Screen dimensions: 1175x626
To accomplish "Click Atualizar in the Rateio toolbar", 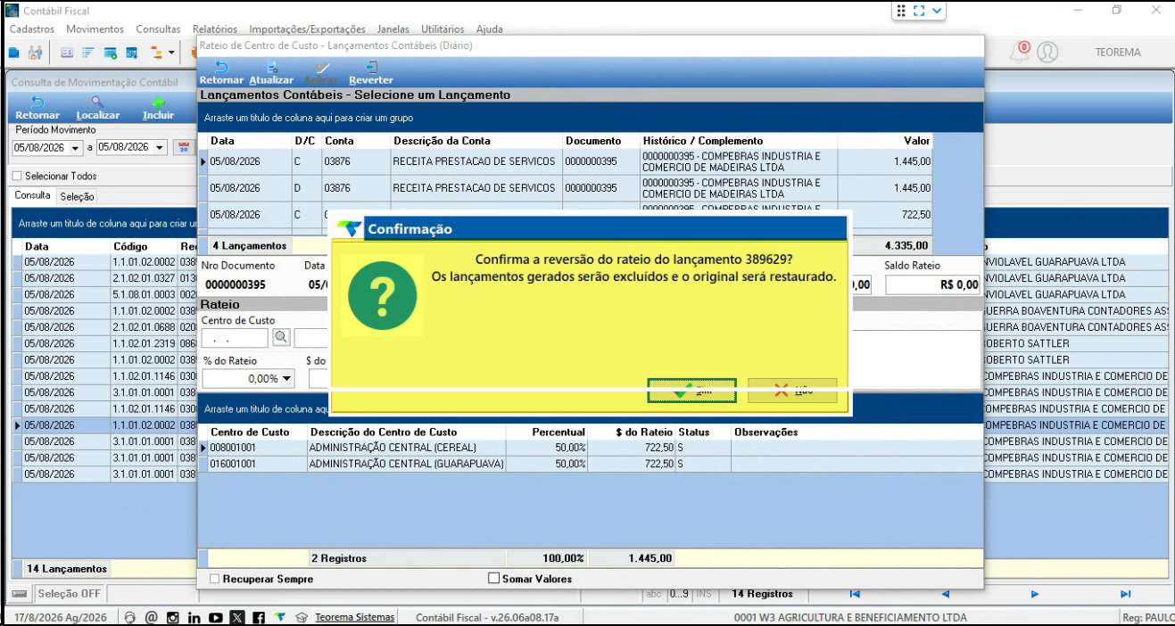I will click(x=271, y=73).
